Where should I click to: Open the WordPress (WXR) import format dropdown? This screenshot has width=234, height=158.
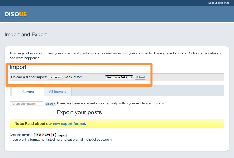click(119, 77)
